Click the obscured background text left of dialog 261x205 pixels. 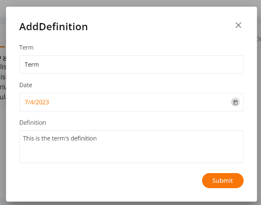click(3, 77)
